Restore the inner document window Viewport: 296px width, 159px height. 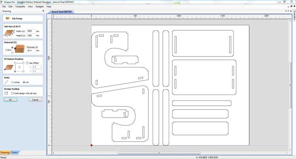pos(291,6)
